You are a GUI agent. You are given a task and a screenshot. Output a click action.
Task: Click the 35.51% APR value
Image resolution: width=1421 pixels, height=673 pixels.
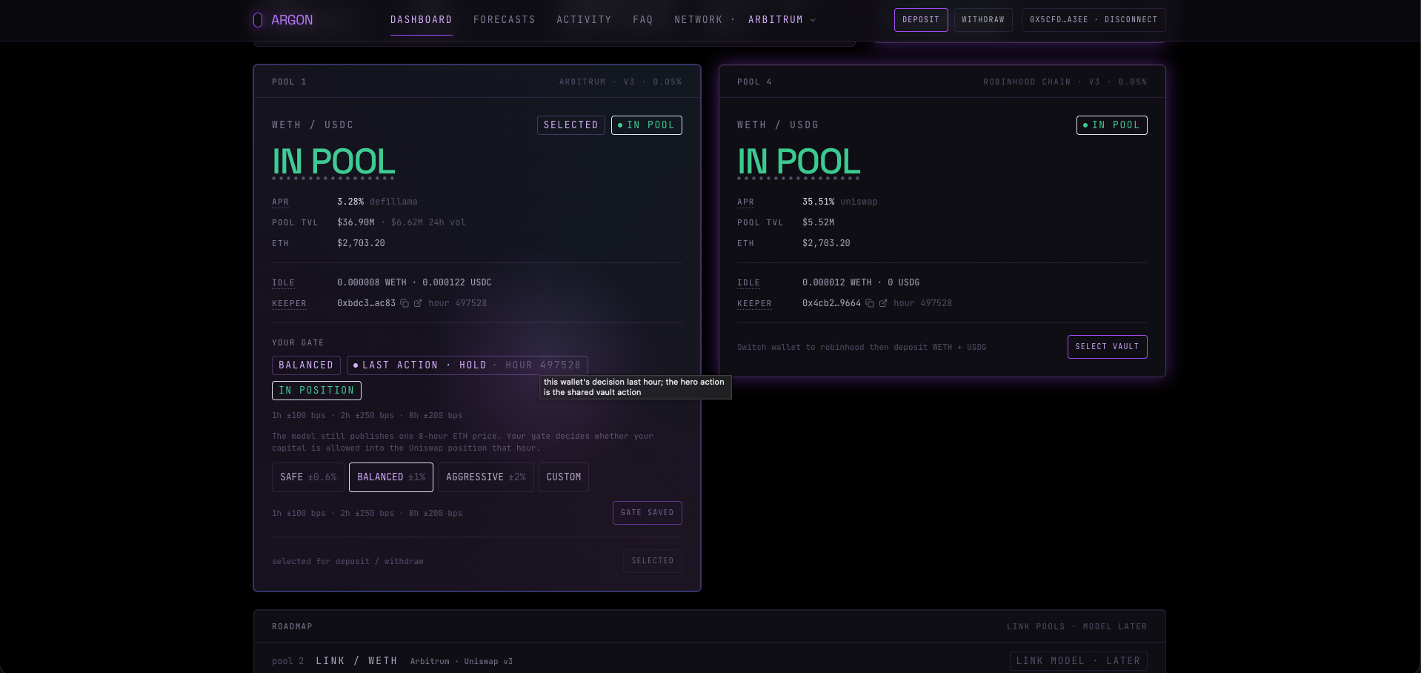click(818, 202)
